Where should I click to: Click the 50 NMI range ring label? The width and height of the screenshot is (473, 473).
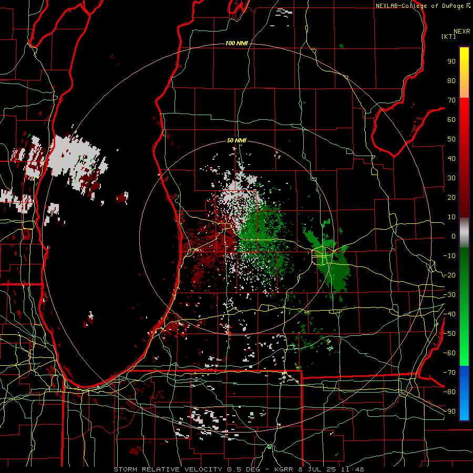tap(236, 140)
